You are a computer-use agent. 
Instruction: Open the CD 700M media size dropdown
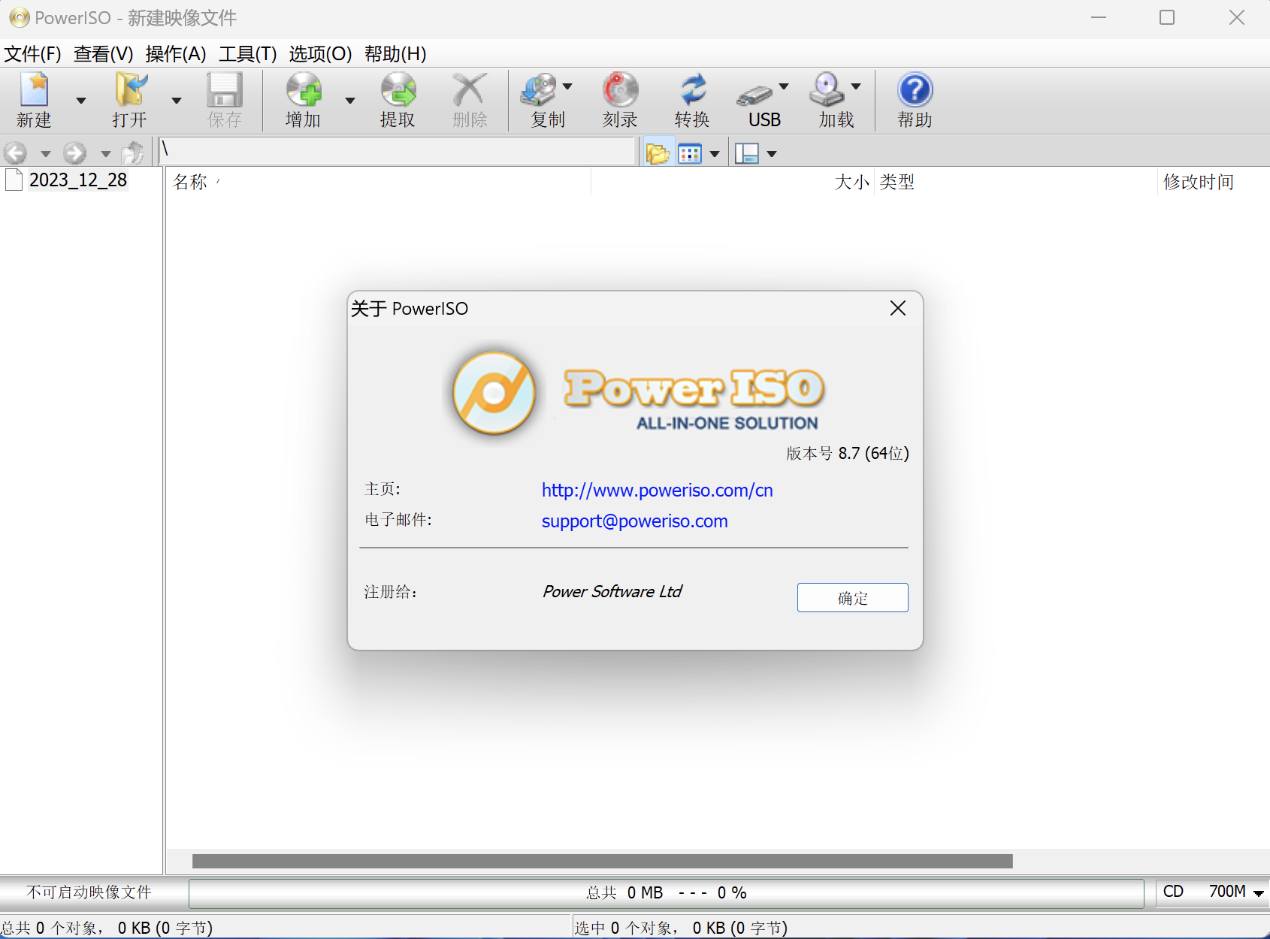coord(1258,893)
